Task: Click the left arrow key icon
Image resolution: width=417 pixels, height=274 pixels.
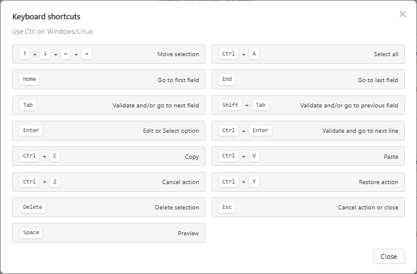Action: pyautogui.click(x=66, y=54)
